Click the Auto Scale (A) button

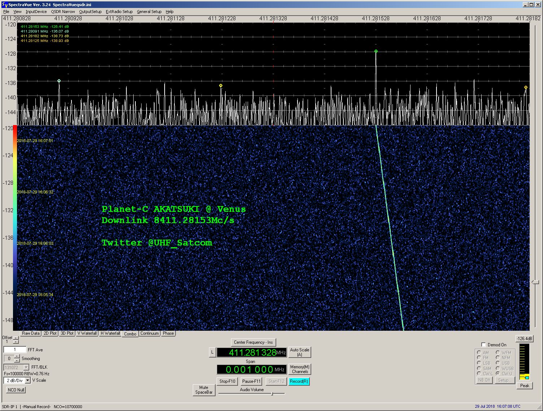[x=300, y=352]
